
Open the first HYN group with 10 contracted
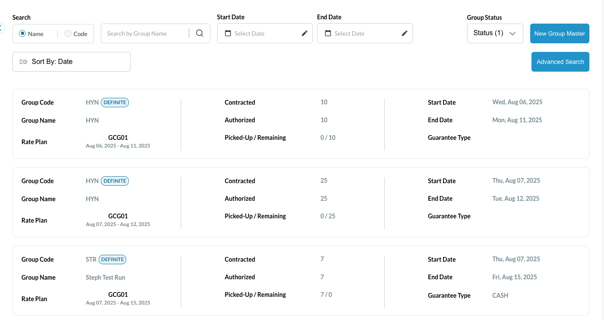[92, 121]
